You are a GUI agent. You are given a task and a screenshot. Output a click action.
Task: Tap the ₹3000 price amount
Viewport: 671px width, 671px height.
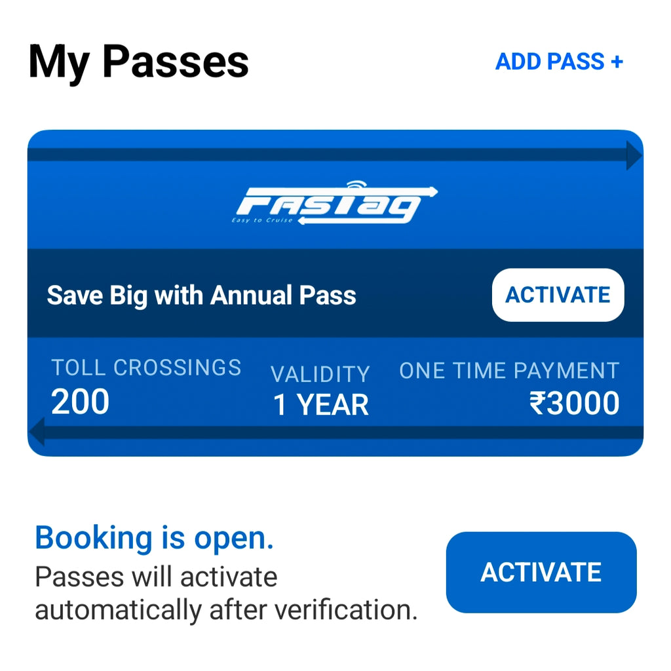[x=575, y=404]
